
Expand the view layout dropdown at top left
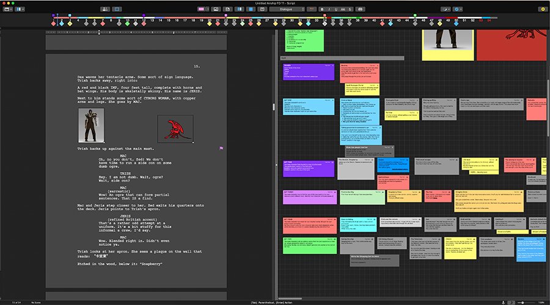(x=22, y=10)
